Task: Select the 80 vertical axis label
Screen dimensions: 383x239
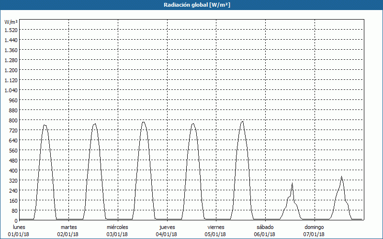Action: click(x=14, y=210)
